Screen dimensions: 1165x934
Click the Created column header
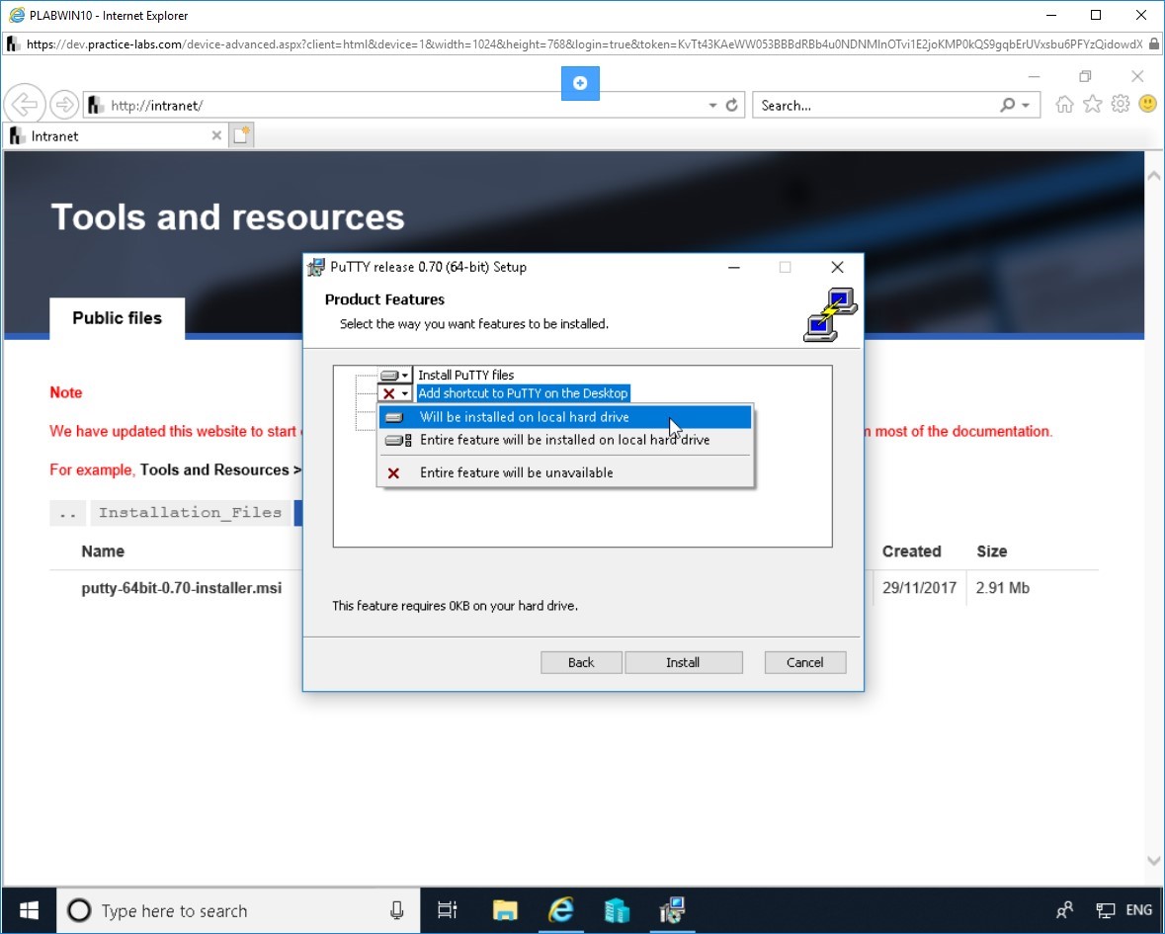912,552
